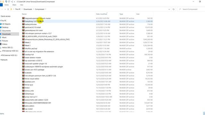Click the archive icon of thrive-visual-editor
Screen dimensions: 205x115
[23, 79]
